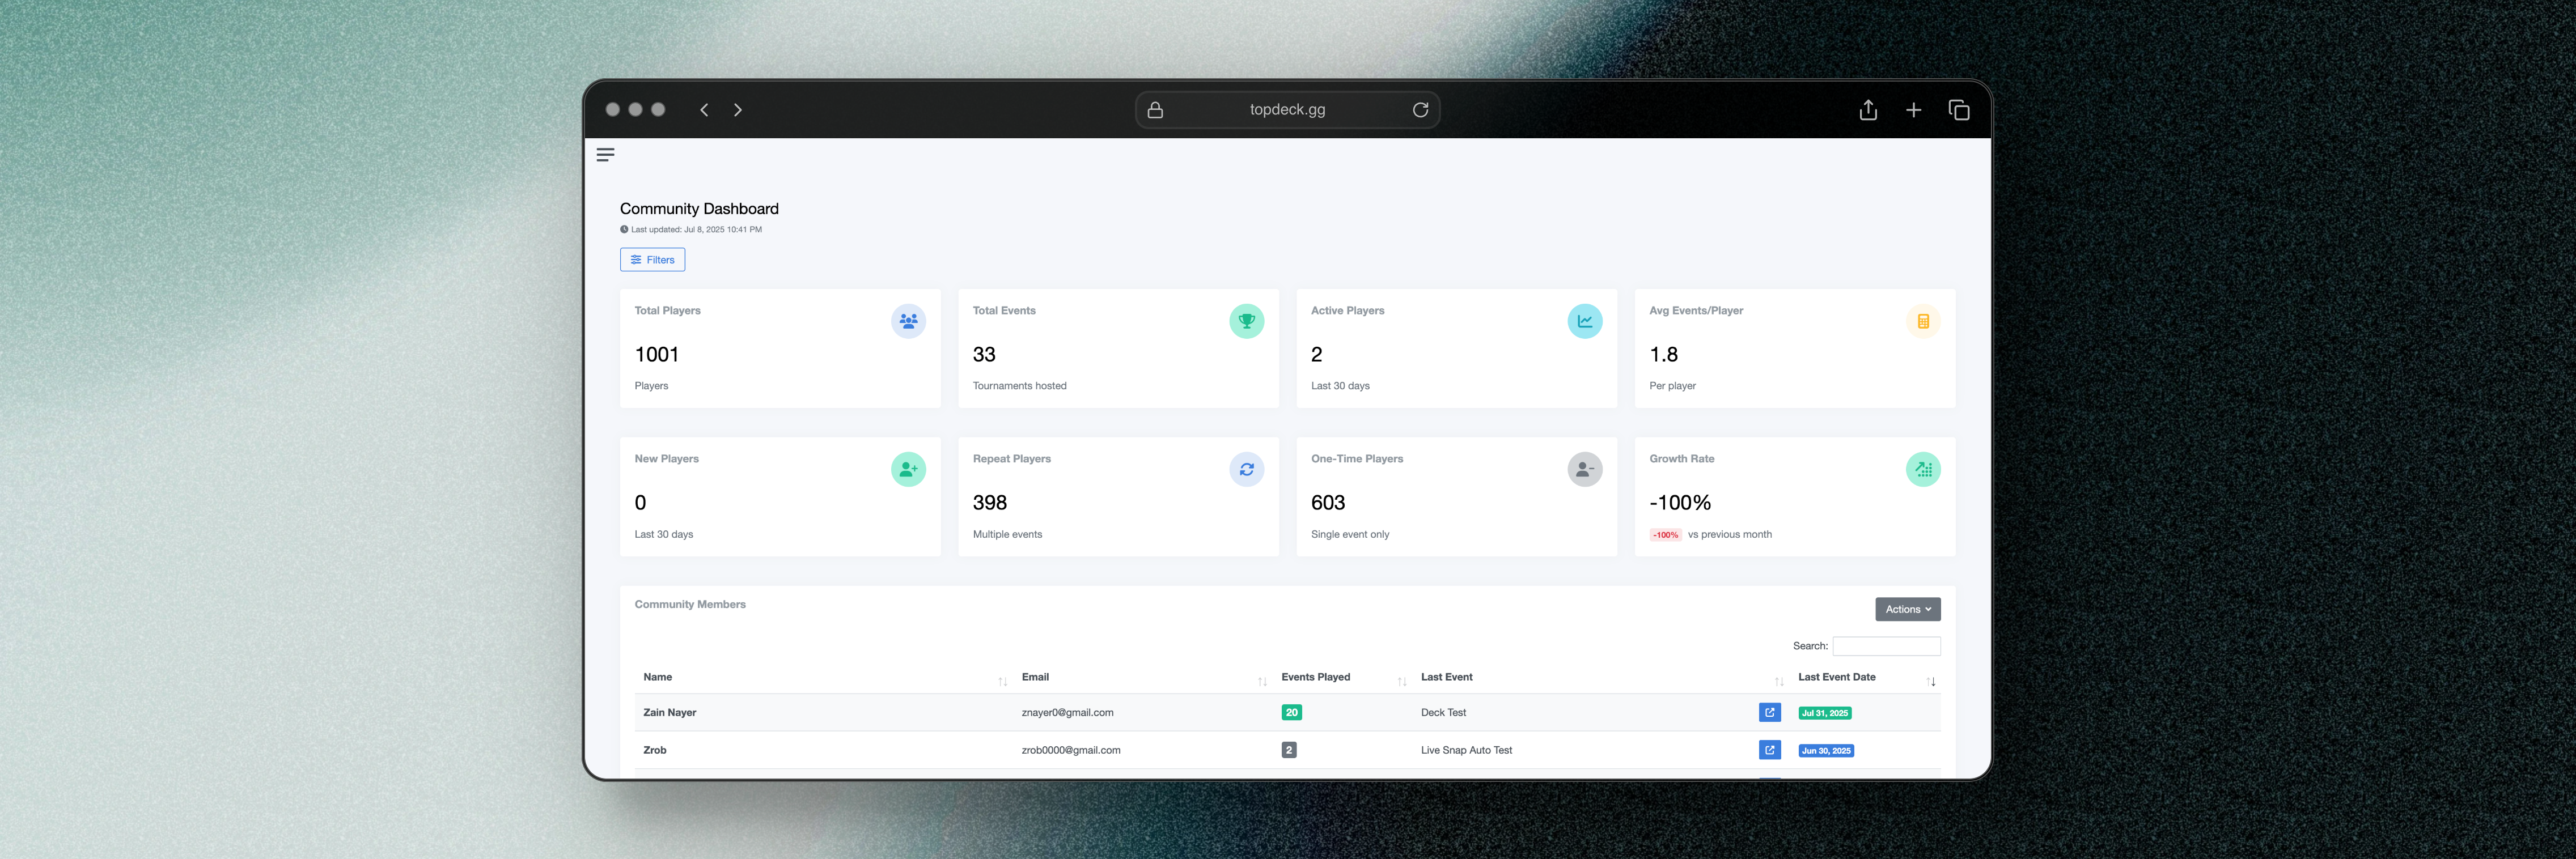
Task: Click the Total Players people icon
Action: pyautogui.click(x=908, y=321)
